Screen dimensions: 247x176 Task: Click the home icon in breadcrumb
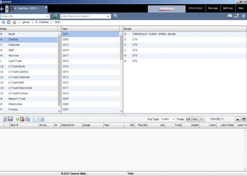pos(14,22)
